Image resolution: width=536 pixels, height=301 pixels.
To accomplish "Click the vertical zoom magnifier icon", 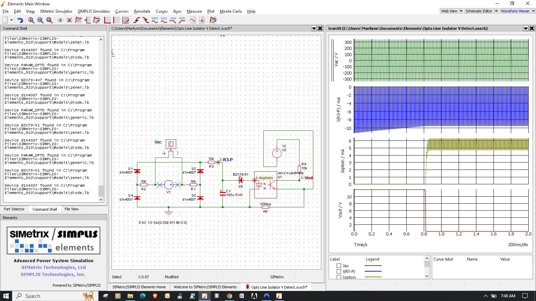I will pyautogui.click(x=31, y=20).
